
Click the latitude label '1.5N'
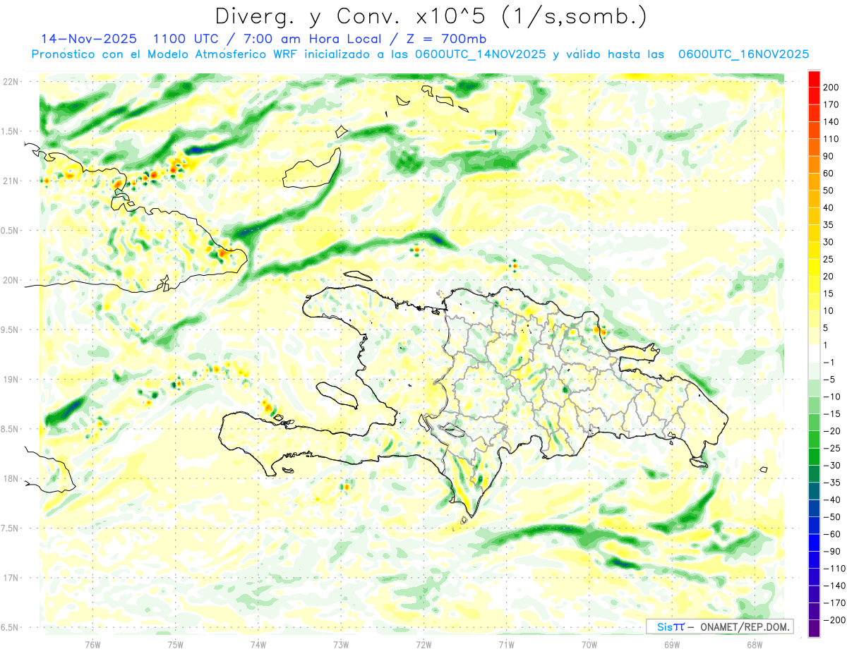(11, 131)
